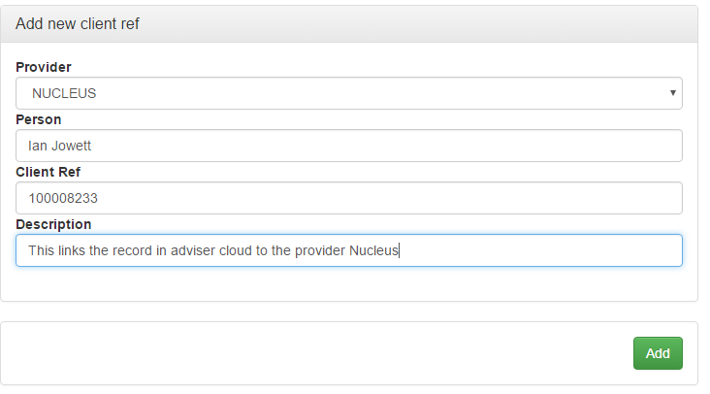Place cursor on the number 100008233
This screenshot has height=394, width=710.
click(63, 198)
